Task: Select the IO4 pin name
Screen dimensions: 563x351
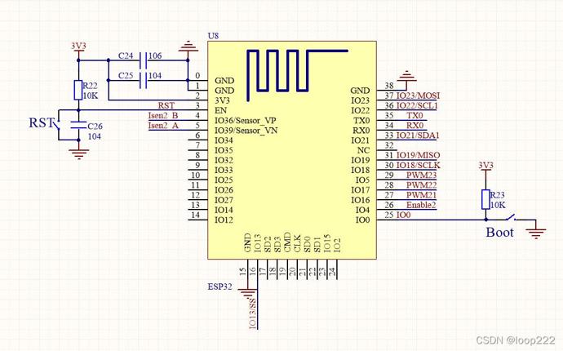Action: pyautogui.click(x=362, y=210)
